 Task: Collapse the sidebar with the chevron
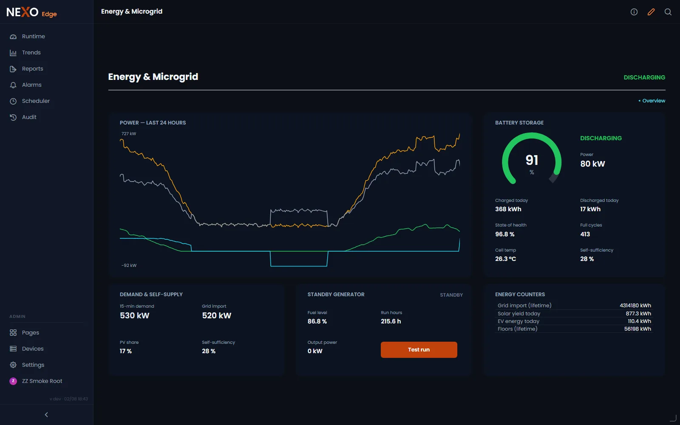(46, 415)
